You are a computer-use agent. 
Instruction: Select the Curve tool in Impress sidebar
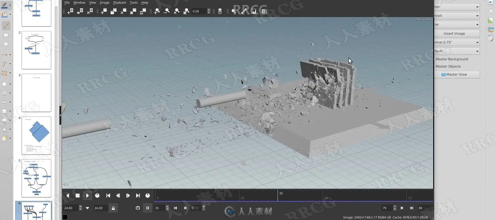pyautogui.click(x=5, y=64)
